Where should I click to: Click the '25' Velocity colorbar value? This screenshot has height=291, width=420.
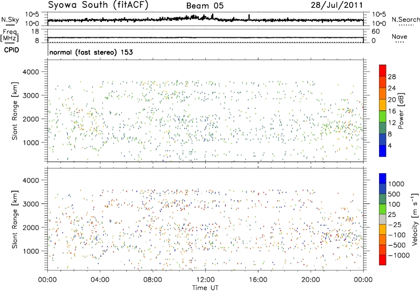pos(392,215)
